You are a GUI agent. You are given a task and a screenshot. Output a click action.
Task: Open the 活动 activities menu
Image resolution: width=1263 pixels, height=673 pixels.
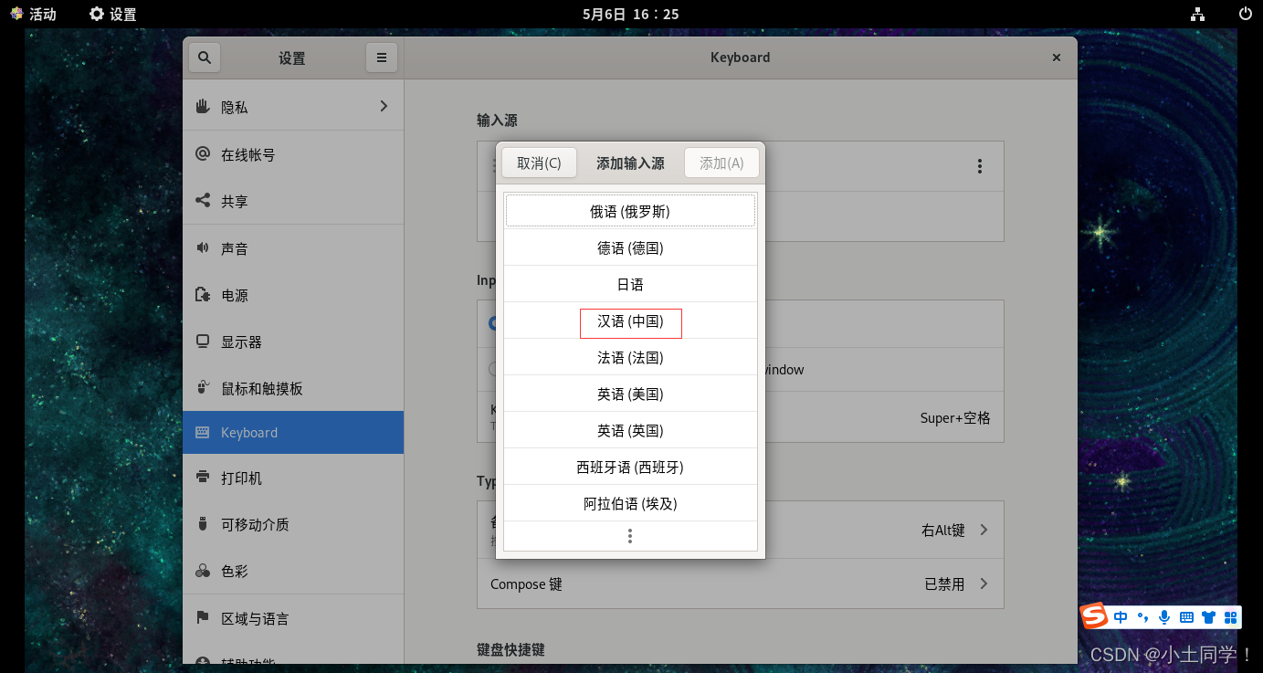click(34, 14)
